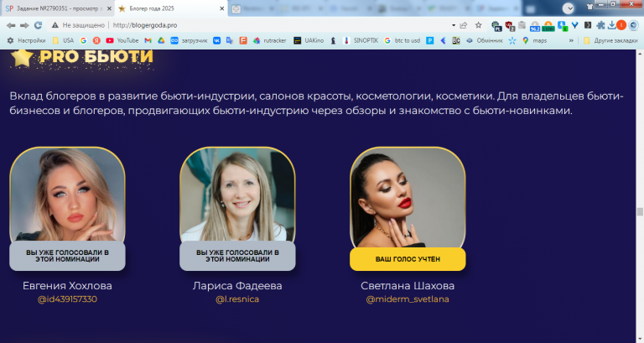Image resolution: width=644 pixels, height=343 pixels.
Task: Open the share page icon
Action: tap(464, 25)
